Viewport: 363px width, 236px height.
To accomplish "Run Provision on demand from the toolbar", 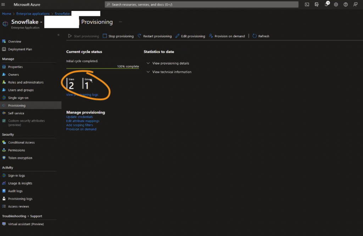I will pyautogui.click(x=227, y=36).
